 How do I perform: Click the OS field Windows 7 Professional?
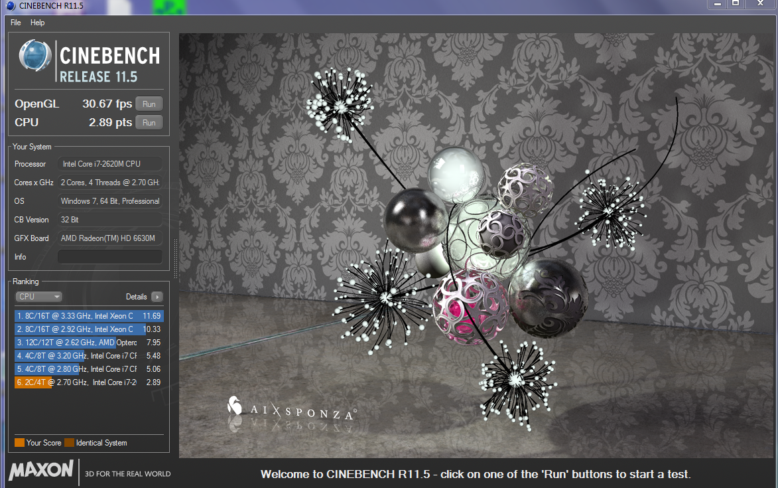click(109, 201)
